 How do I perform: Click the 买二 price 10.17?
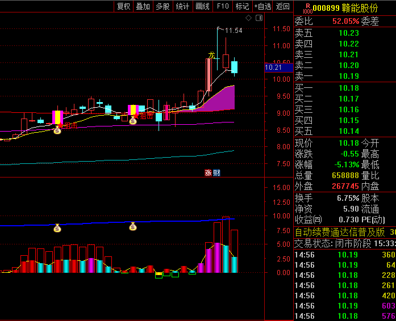(x=349, y=99)
